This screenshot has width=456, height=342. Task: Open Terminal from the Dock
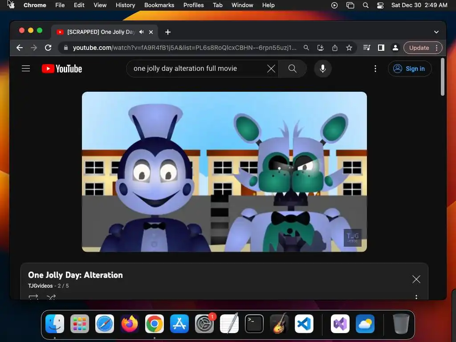coord(254,324)
